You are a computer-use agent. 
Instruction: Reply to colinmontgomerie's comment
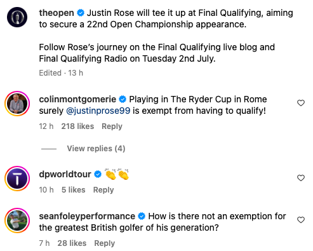pos(112,126)
